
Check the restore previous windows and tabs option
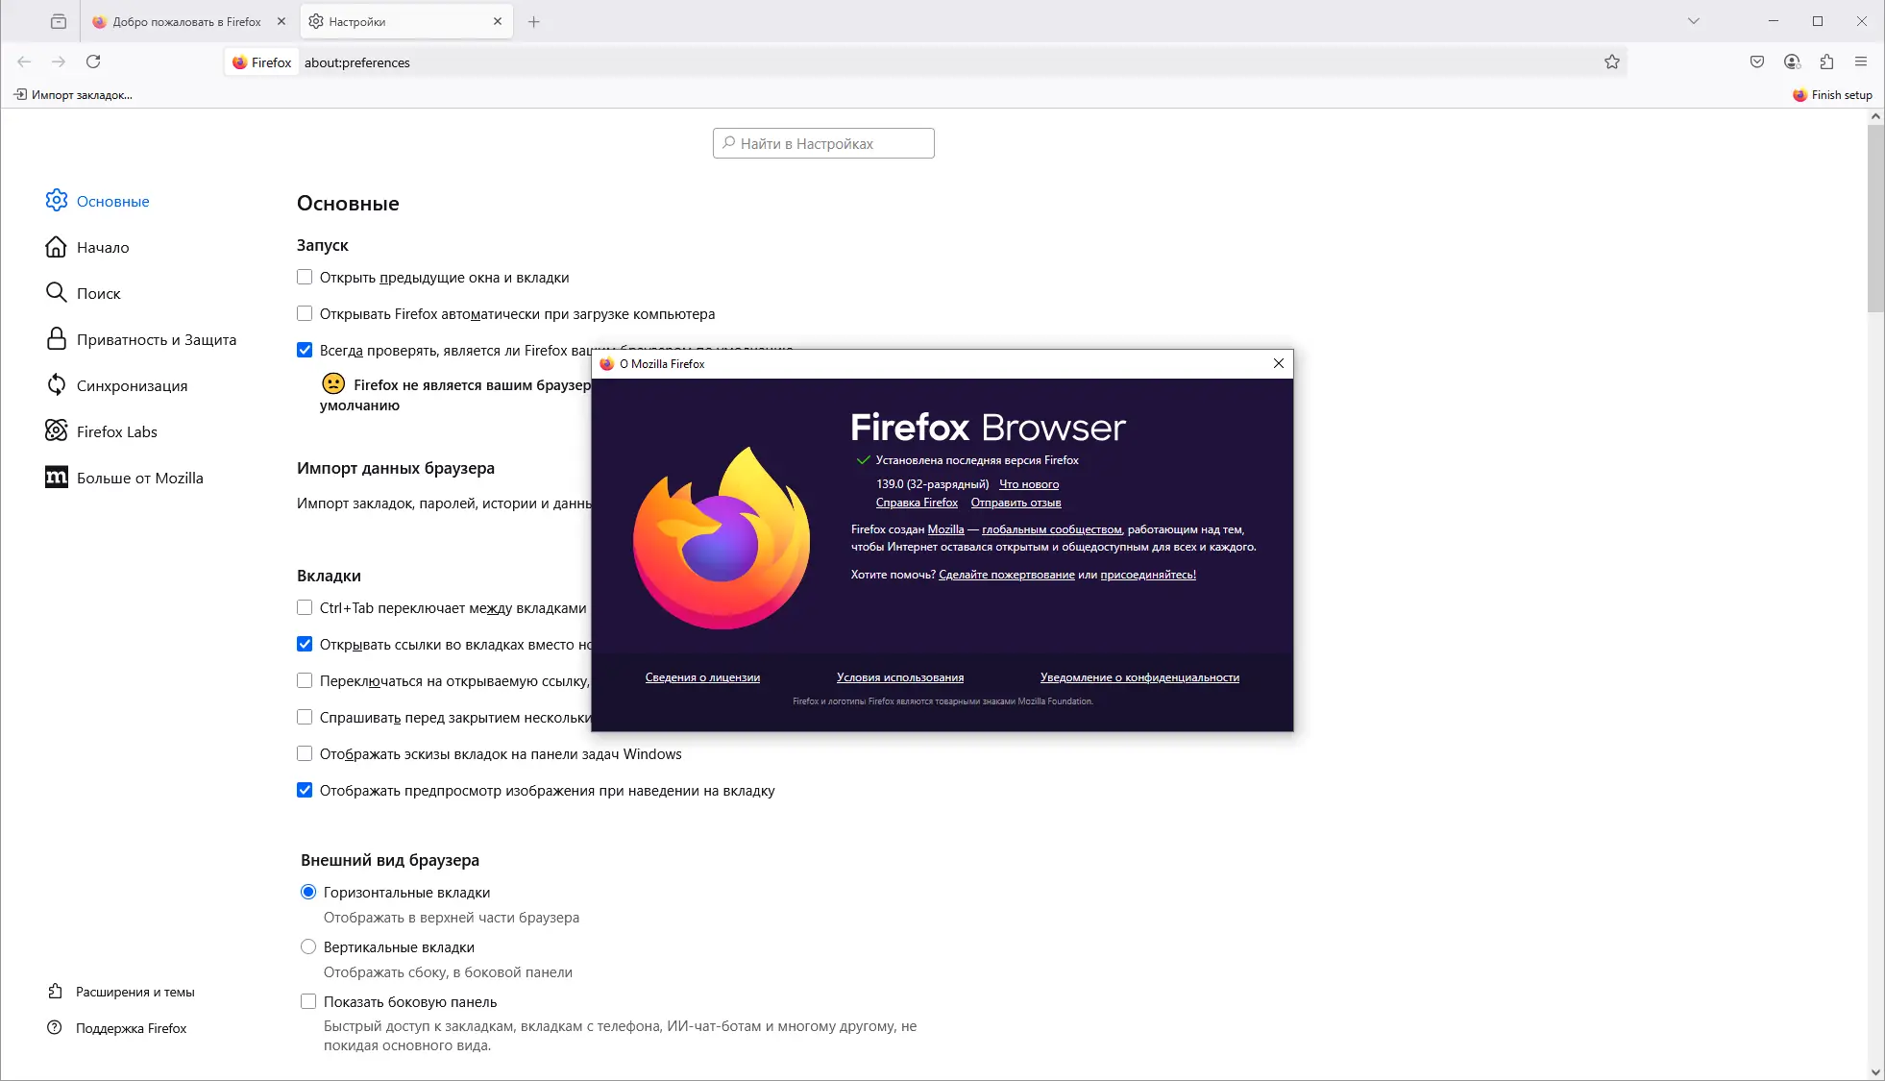coord(305,278)
